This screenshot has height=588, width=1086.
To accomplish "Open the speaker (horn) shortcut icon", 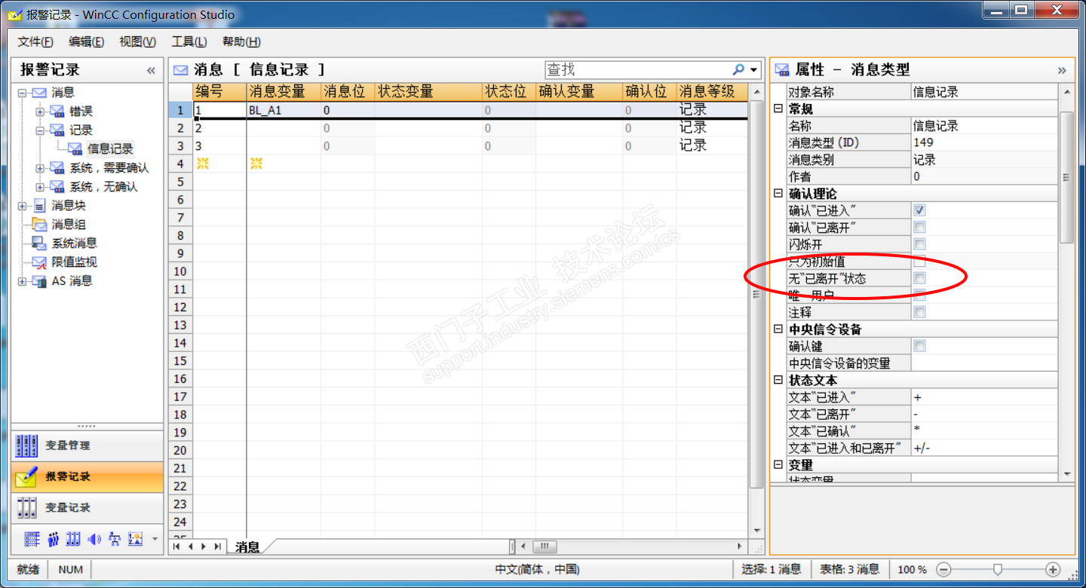I will click(94, 539).
